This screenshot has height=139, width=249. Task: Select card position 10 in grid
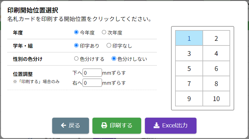216,99
